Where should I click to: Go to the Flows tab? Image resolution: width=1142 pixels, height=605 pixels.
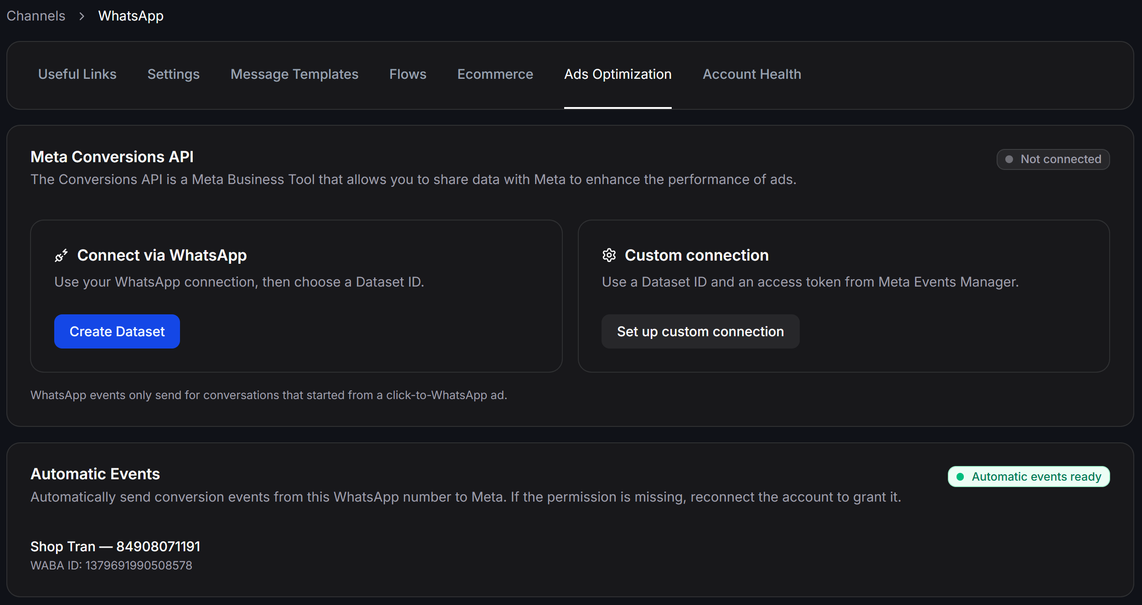[408, 74]
